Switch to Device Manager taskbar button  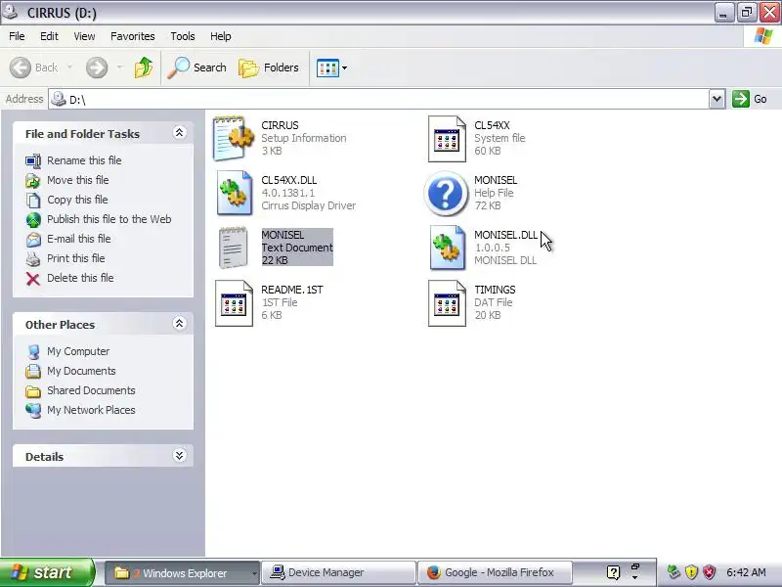click(x=338, y=572)
